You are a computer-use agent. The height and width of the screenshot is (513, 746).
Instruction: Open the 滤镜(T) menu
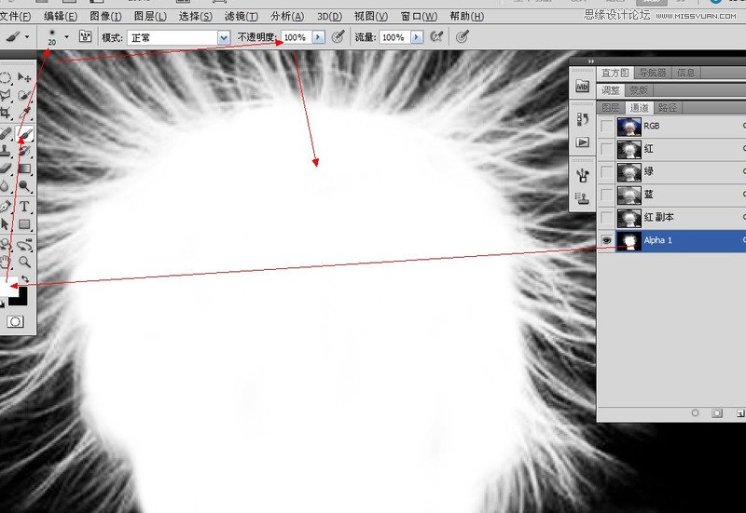tap(242, 17)
